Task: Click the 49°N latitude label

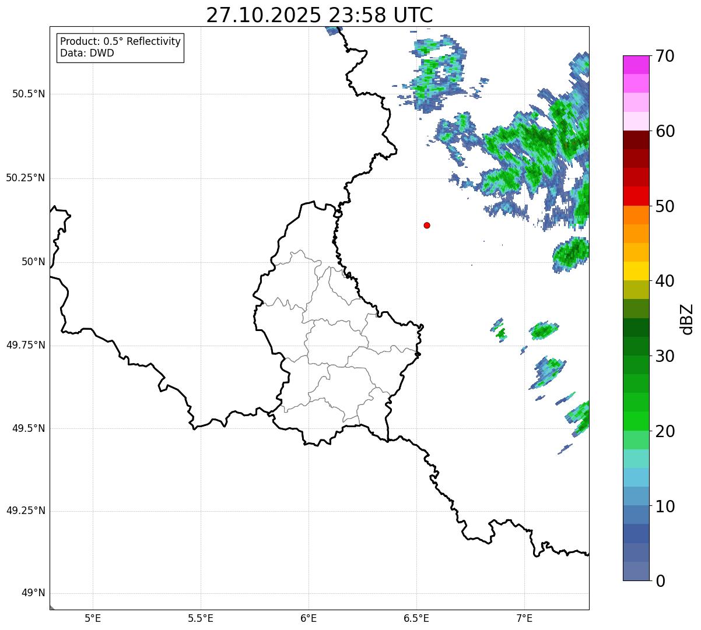Action: (x=33, y=593)
